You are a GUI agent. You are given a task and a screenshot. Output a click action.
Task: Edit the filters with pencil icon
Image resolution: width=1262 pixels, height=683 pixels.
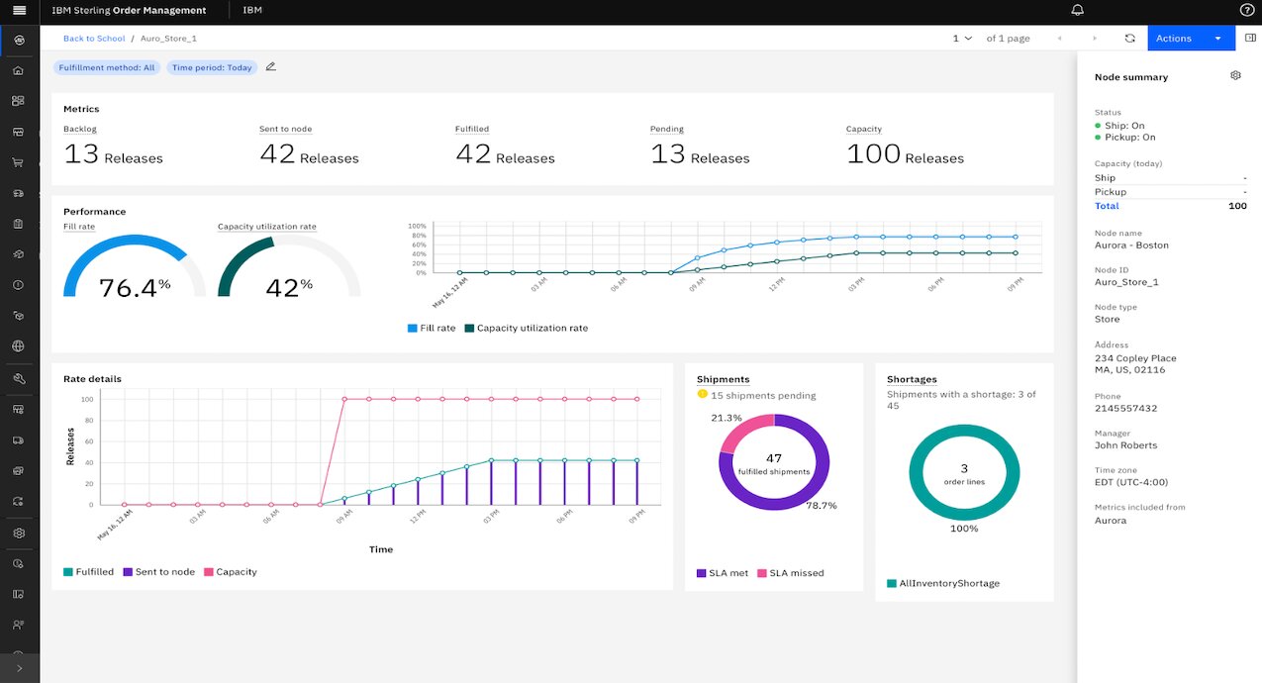271,67
